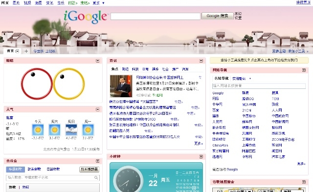The image size is (313, 192).
Task: Click the song search input field in the music gadget
Action: tap(53, 177)
